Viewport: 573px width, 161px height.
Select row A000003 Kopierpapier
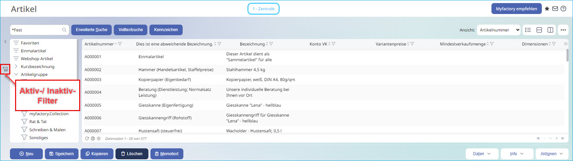pos(324,80)
